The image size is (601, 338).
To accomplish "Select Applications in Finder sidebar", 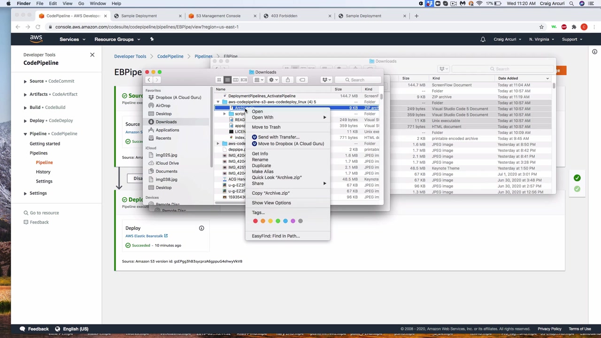I will point(177,130).
